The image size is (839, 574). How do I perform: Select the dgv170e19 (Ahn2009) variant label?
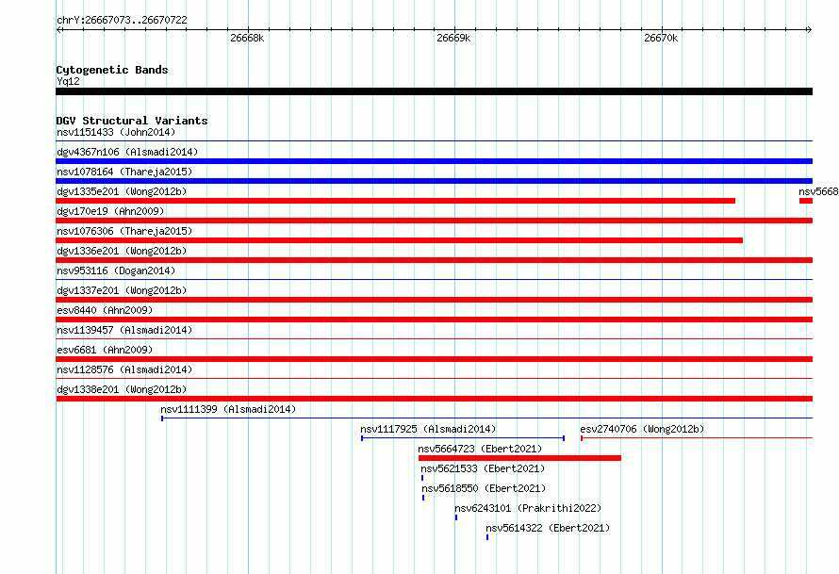[110, 211]
